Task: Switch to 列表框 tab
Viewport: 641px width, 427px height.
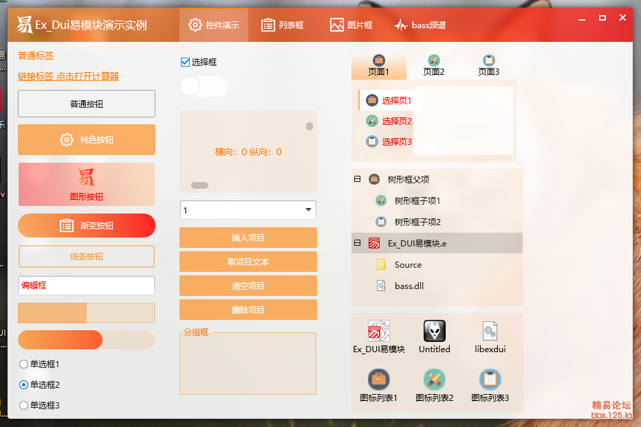Action: click(x=283, y=25)
